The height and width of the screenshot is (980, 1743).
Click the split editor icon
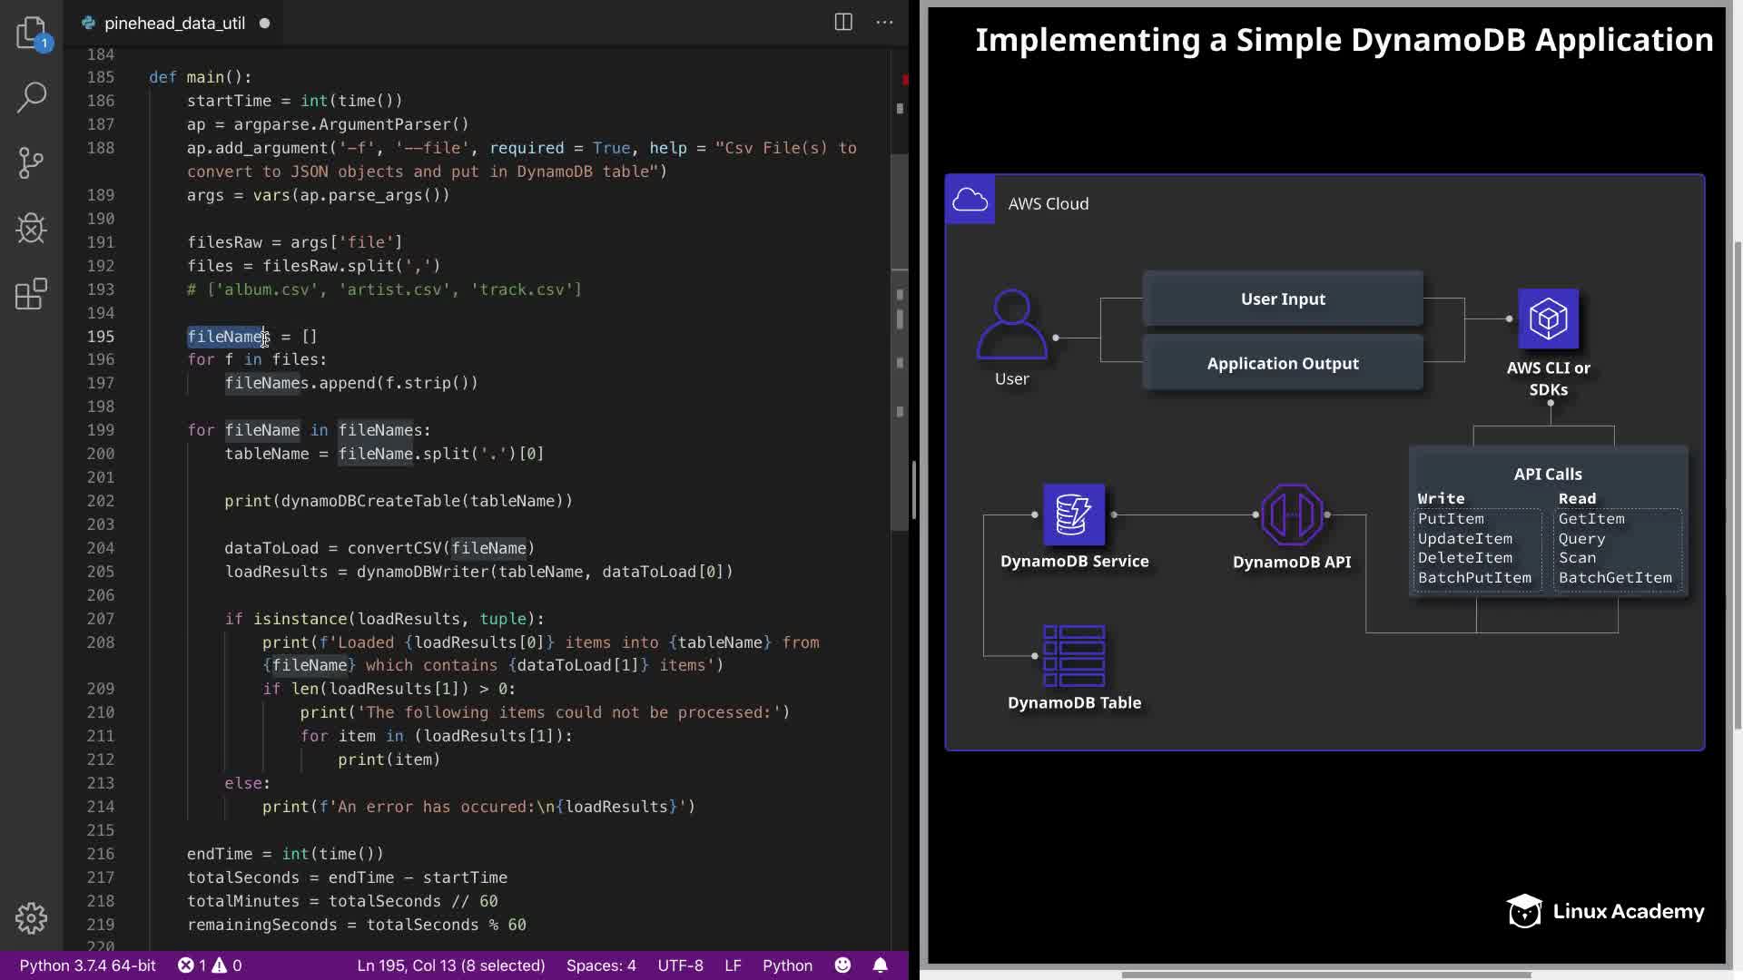843,23
